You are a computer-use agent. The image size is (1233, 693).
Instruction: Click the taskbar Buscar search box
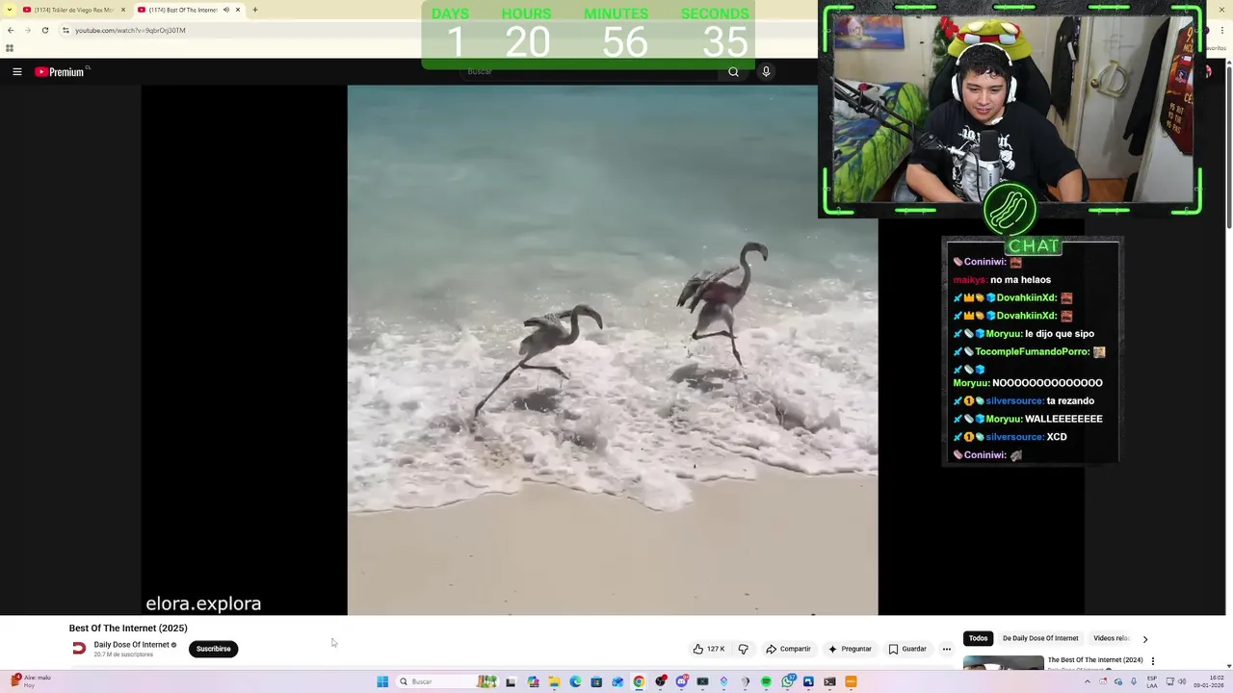pos(447,681)
